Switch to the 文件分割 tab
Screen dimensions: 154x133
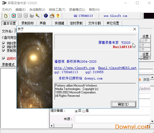click(x=94, y=23)
